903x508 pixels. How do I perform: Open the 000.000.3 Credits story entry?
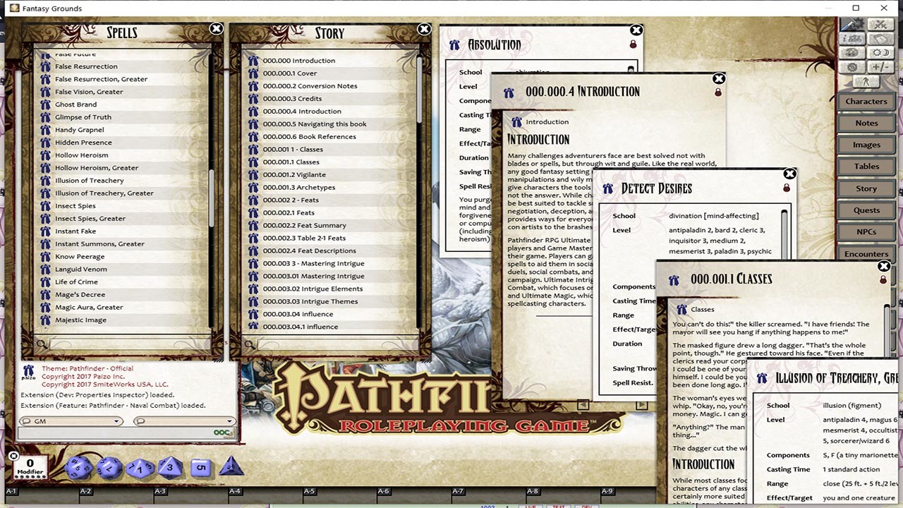pyautogui.click(x=291, y=98)
